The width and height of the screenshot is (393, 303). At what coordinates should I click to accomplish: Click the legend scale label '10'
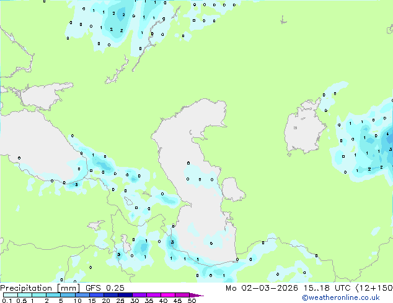coord(77,301)
